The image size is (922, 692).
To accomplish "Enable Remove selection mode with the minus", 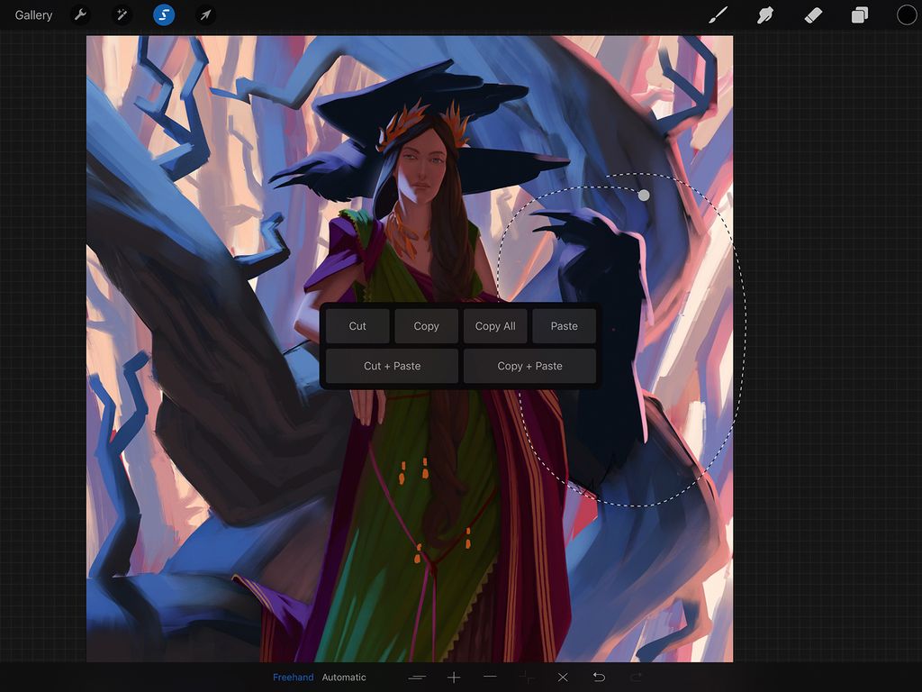I will click(490, 677).
